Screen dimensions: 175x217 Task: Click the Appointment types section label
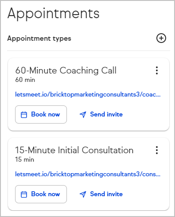pos(39,39)
